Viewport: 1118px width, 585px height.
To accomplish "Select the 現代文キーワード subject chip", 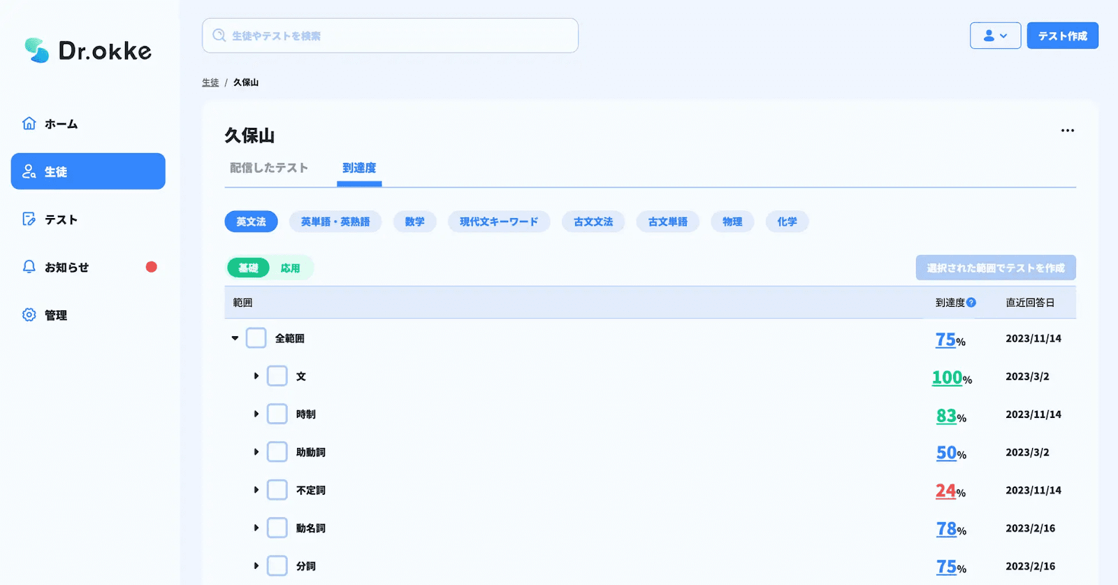I will (499, 222).
